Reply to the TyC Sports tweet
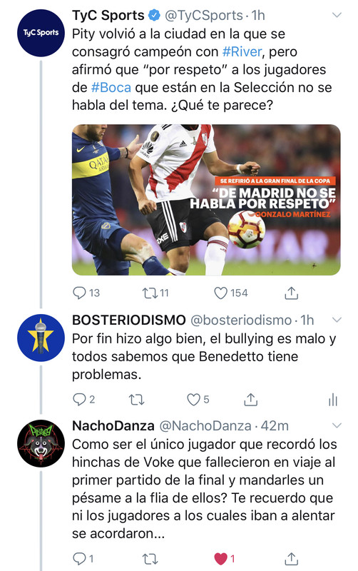The width and height of the screenshot is (358, 571). click(x=79, y=293)
